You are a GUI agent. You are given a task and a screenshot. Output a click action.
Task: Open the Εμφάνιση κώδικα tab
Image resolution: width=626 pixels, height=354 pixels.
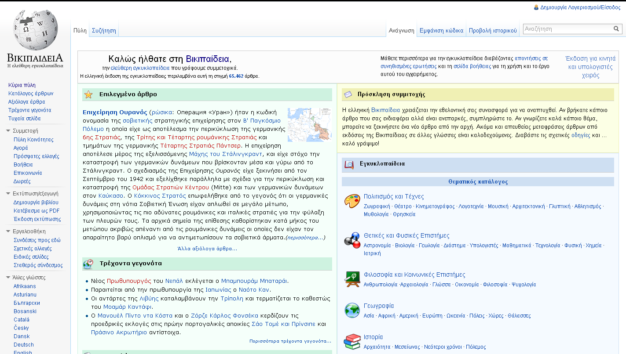441,31
